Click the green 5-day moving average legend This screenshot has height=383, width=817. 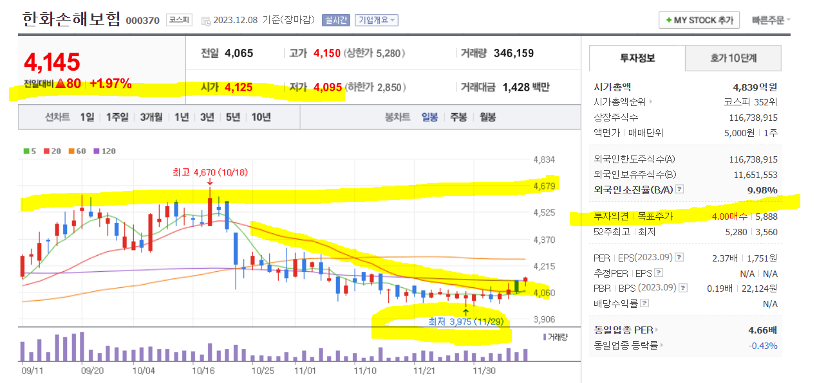(30, 151)
